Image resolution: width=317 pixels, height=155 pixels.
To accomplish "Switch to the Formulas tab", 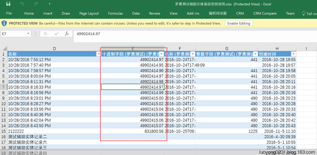I will 115,14.
